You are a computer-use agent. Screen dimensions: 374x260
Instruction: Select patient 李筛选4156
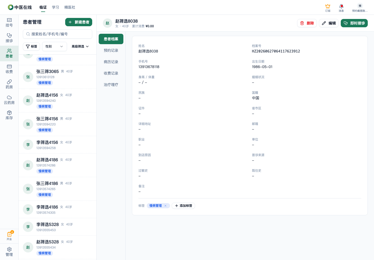tap(57, 145)
